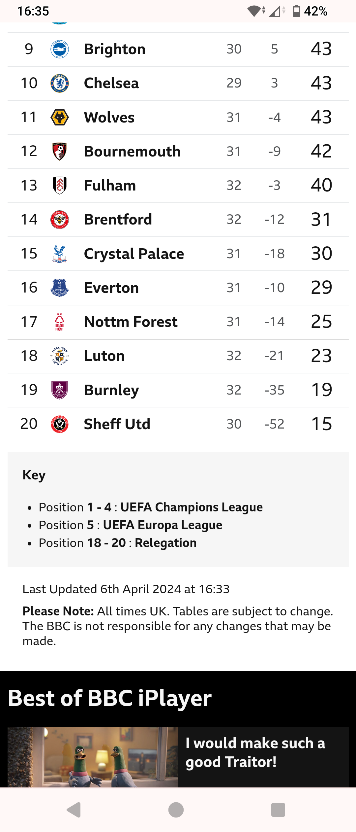356x832 pixels.
Task: Open the Crystal Palace team link
Action: tap(134, 254)
